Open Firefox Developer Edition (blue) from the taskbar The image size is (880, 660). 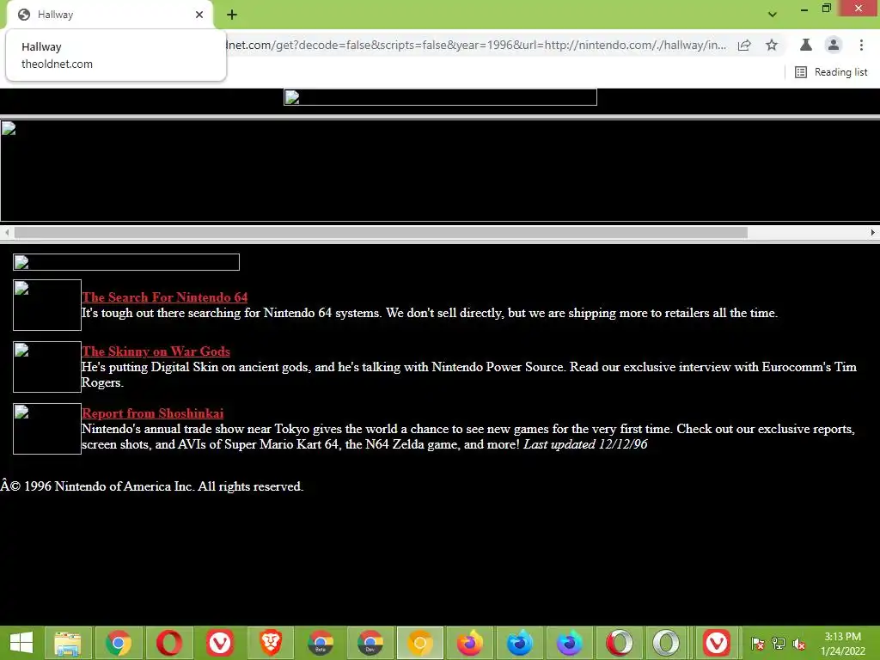[520, 643]
